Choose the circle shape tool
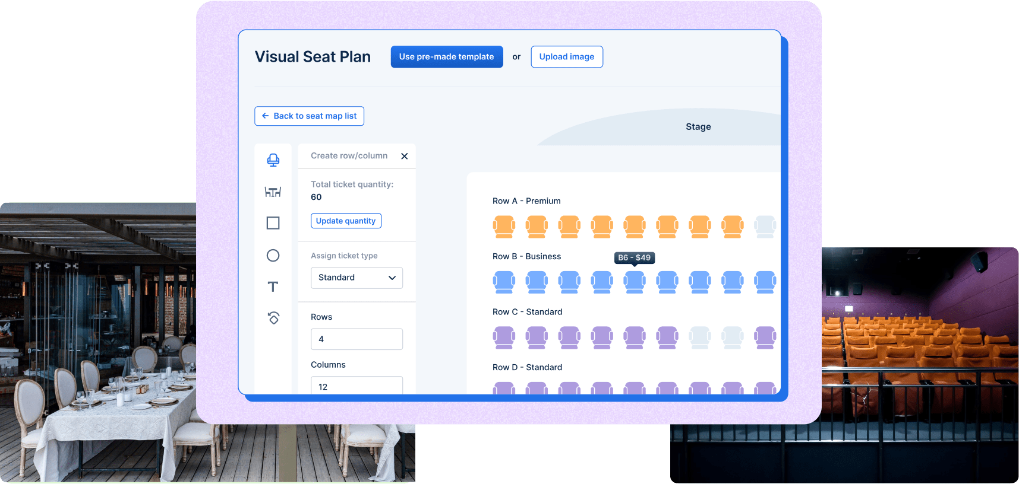Screen dimensions: 1019x484 (273, 256)
